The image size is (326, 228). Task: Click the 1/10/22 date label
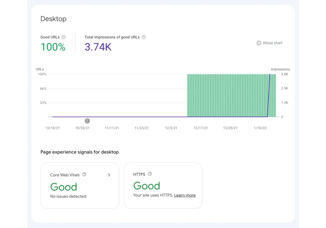click(260, 128)
